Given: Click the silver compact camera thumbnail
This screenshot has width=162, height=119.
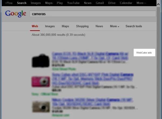Looking at the screenshot, I should point(41,107).
